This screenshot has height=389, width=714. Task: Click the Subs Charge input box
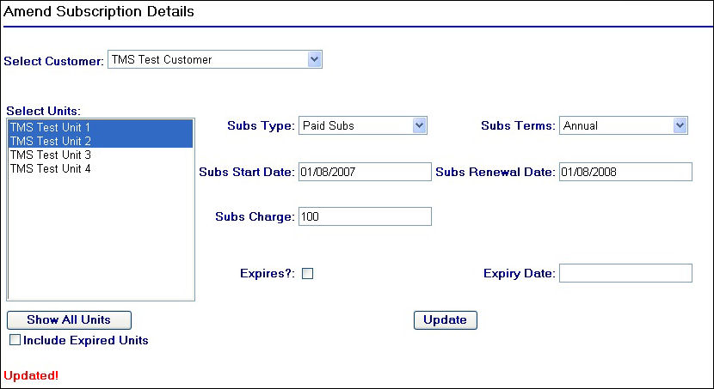click(364, 216)
